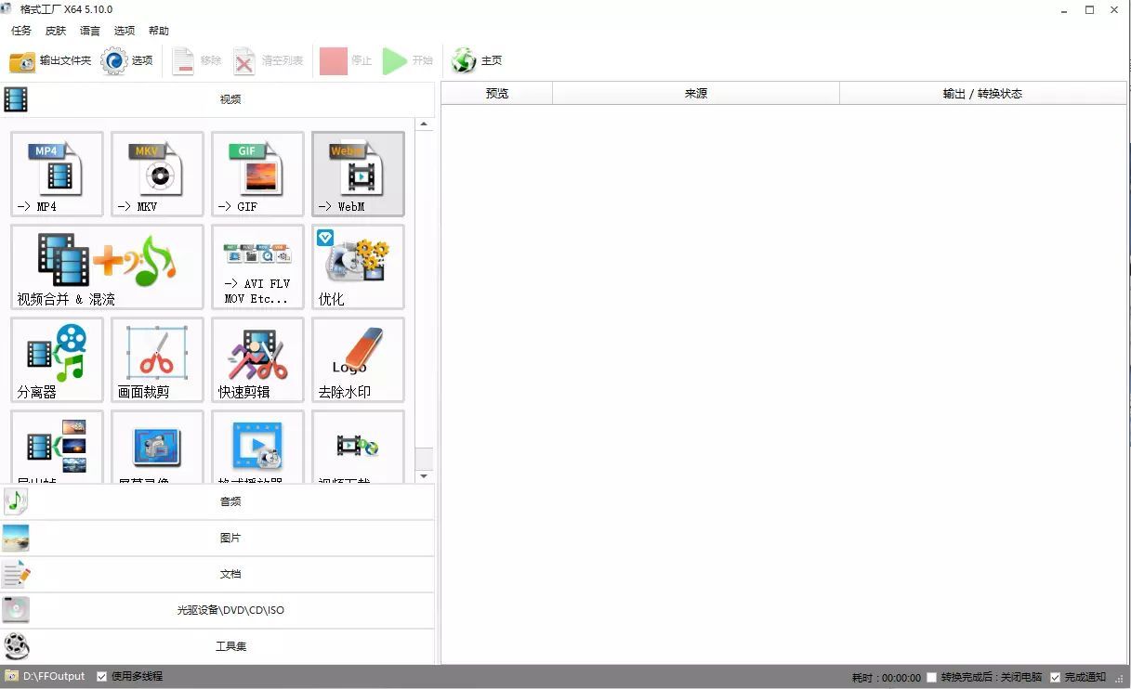1131x689 pixels.
Task: Expand the 文档 category
Action: coord(217,574)
